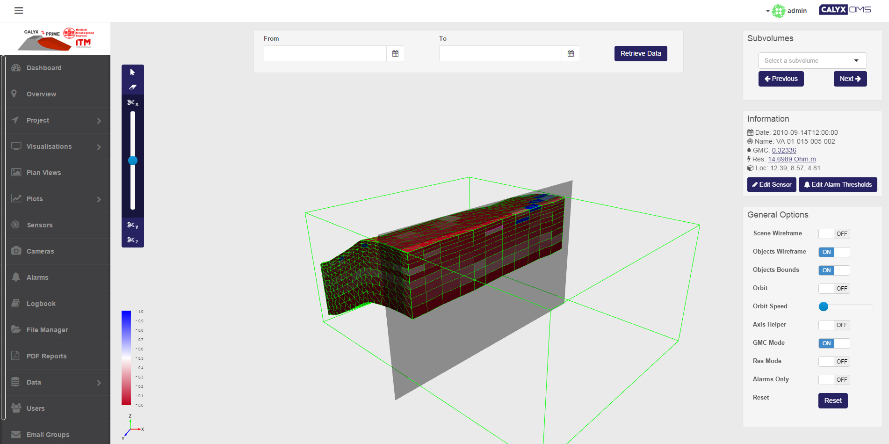The image size is (889, 444).
Task: Activate the Y-axis clipping scissors tool
Action: point(132,226)
